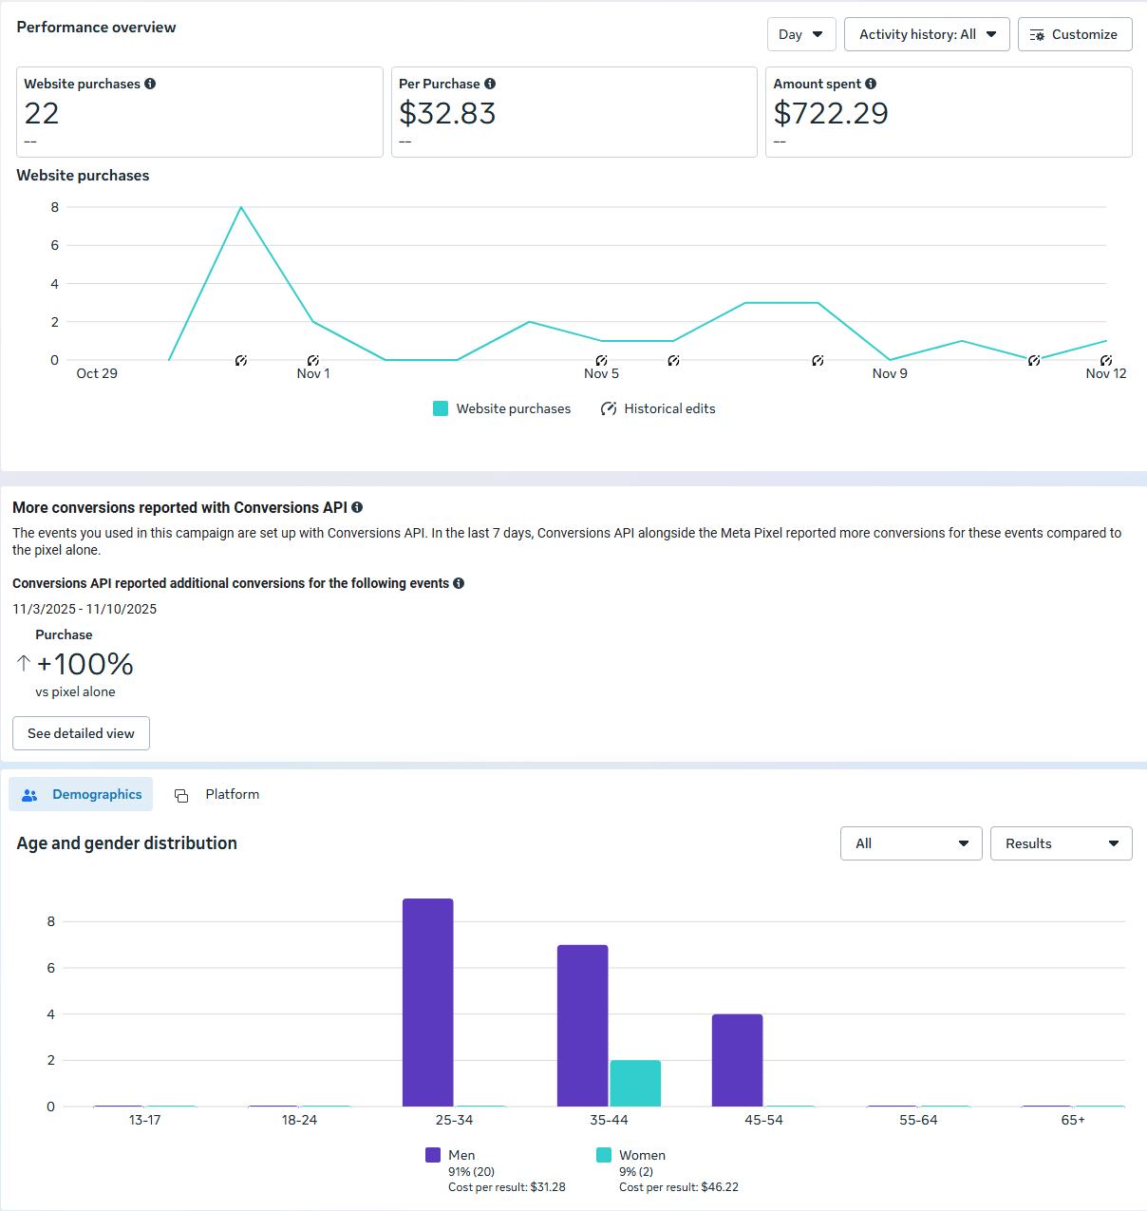
Task: Click the info icon beside Amount spent
Action: click(x=872, y=84)
